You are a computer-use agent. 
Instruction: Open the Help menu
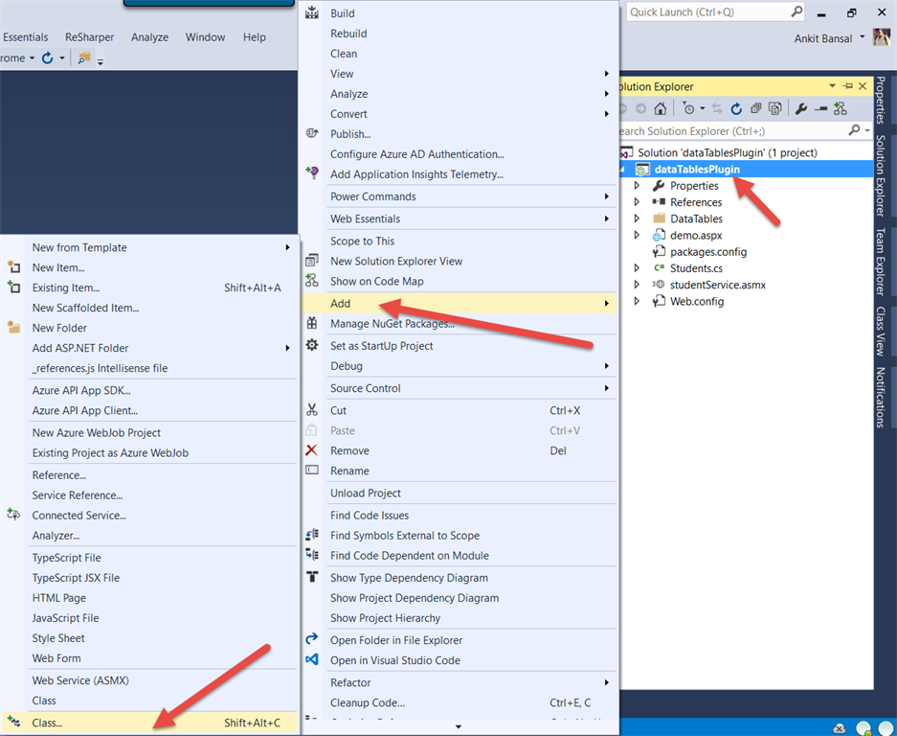254,37
